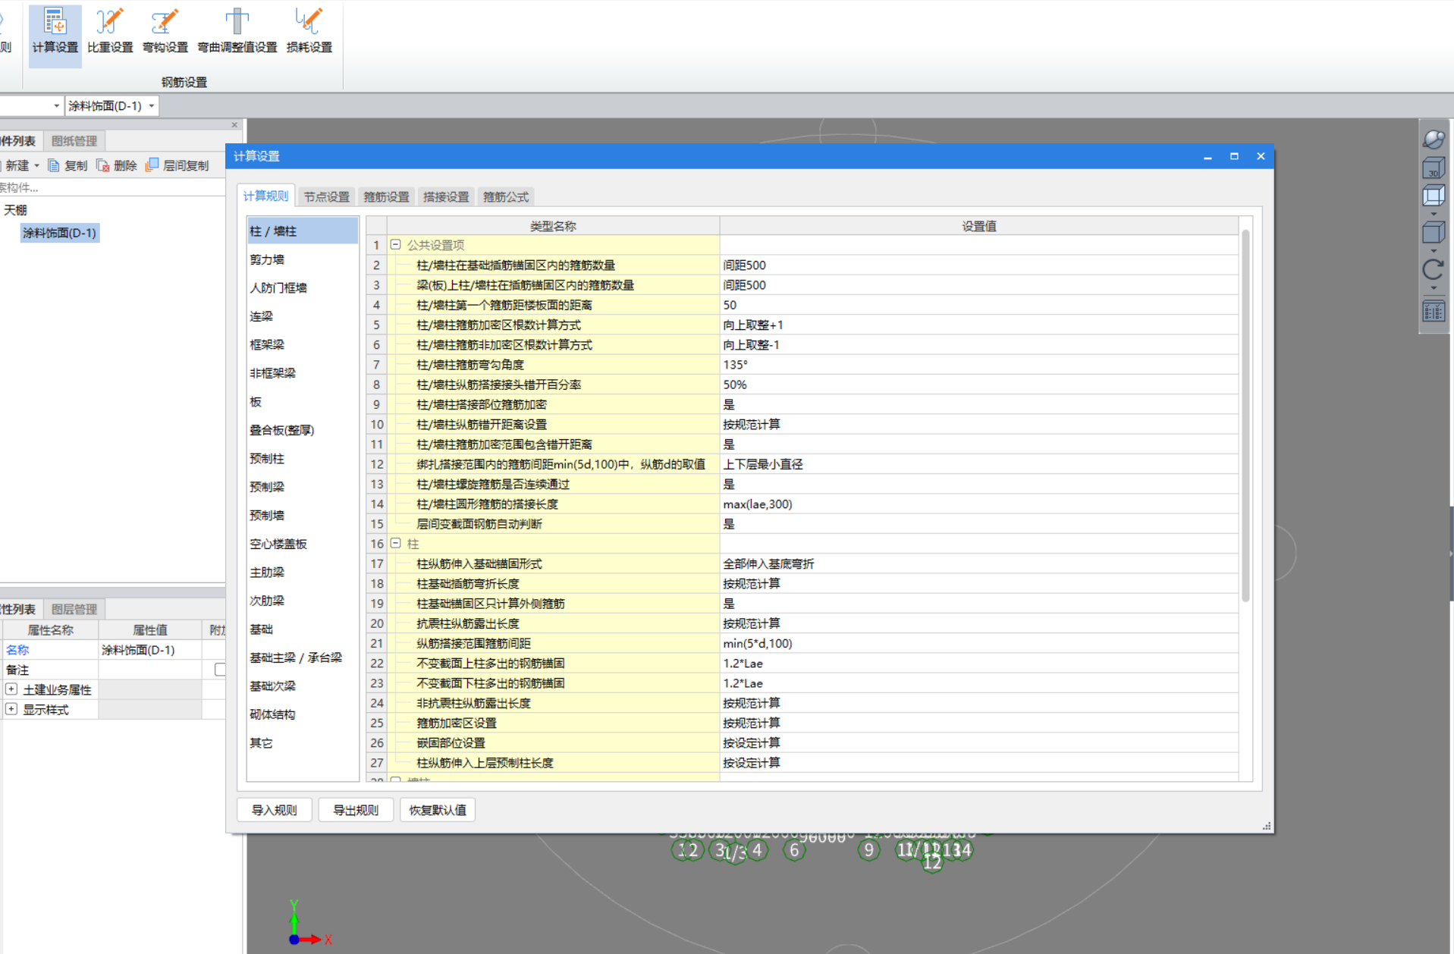Open 弯曲调整值设置 ribbon tool

pos(237,32)
